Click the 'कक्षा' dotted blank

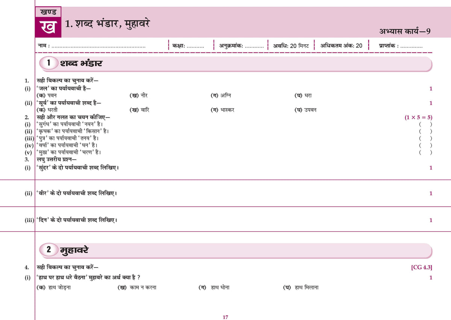click(195, 46)
